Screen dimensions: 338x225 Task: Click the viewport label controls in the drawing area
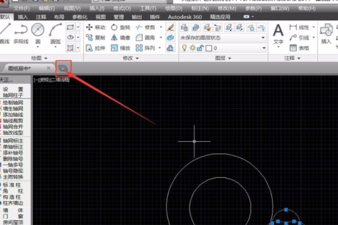(51, 80)
